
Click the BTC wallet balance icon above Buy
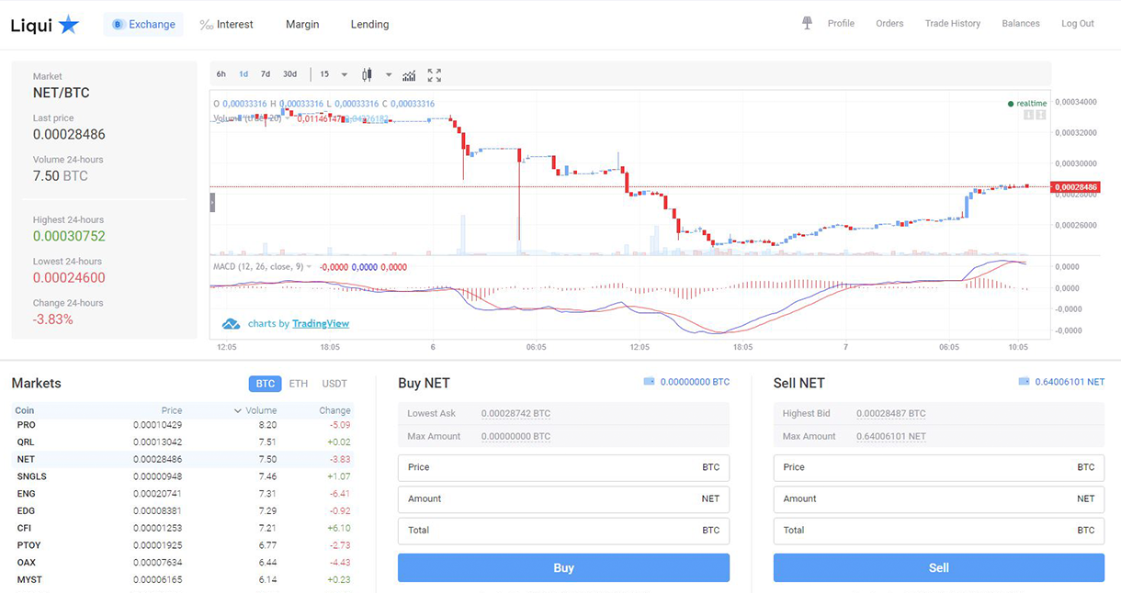(x=649, y=382)
